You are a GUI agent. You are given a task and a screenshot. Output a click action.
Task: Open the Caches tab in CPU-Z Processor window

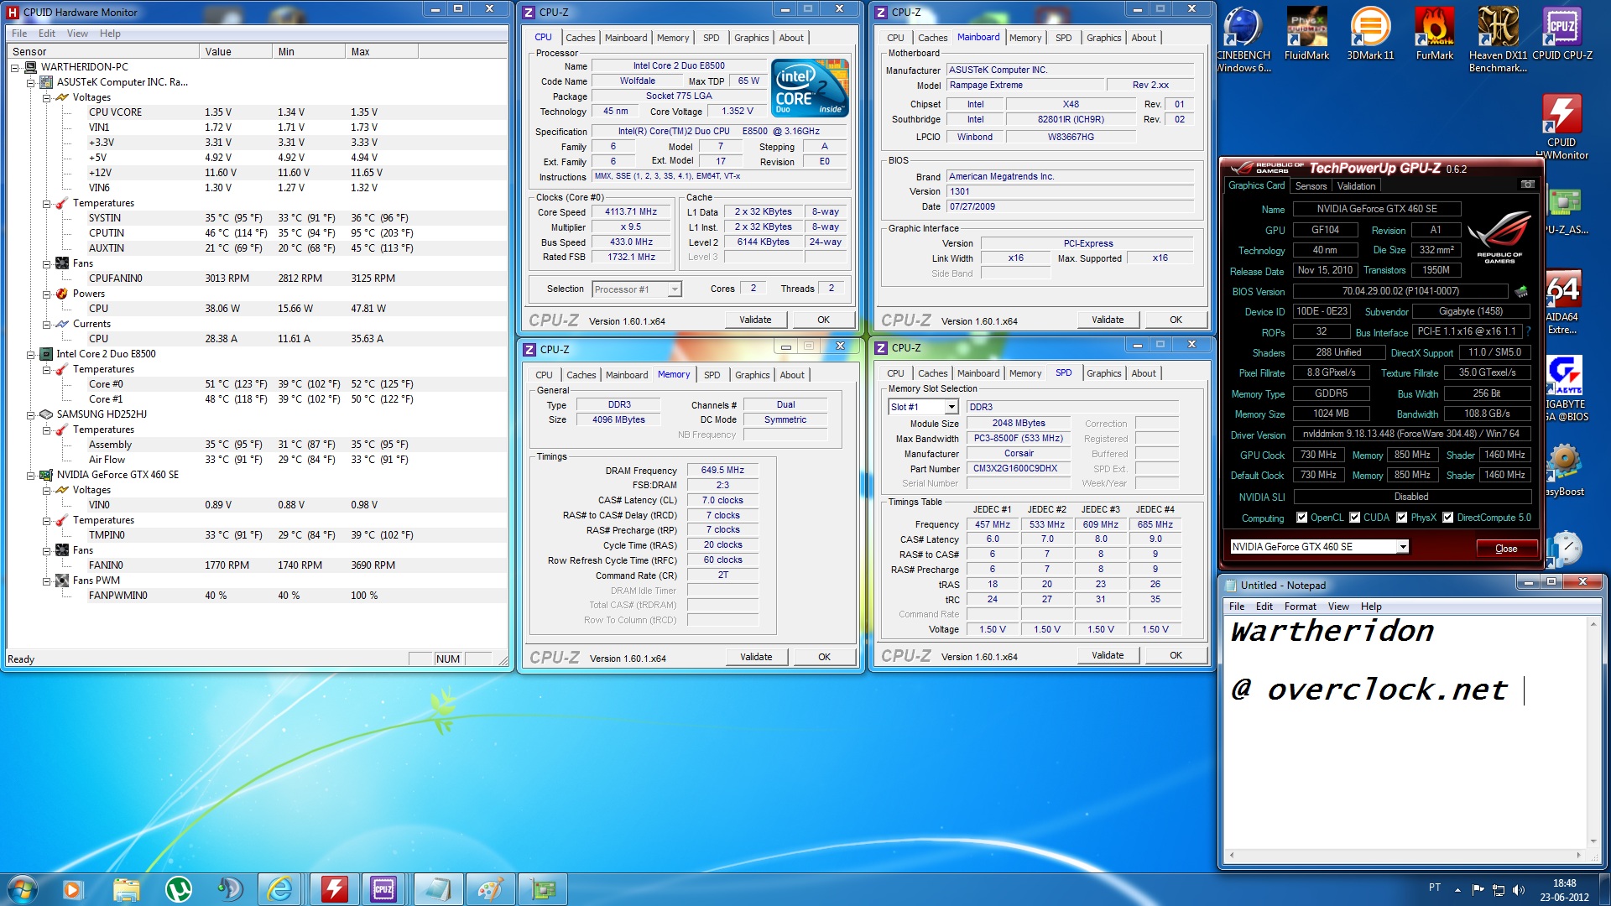pyautogui.click(x=580, y=38)
